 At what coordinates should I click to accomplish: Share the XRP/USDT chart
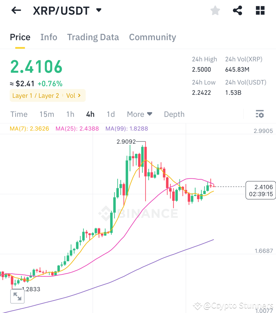(237, 10)
